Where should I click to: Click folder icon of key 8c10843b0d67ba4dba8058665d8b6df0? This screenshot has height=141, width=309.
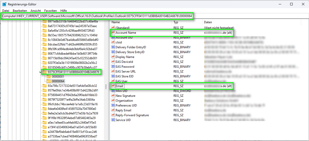pos(45,40)
